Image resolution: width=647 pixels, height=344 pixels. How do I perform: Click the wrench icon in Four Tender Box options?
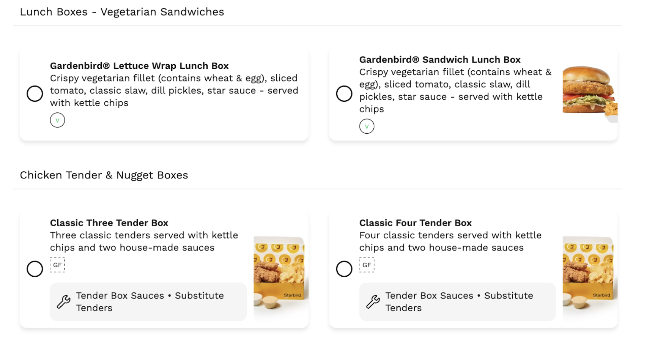click(x=373, y=302)
